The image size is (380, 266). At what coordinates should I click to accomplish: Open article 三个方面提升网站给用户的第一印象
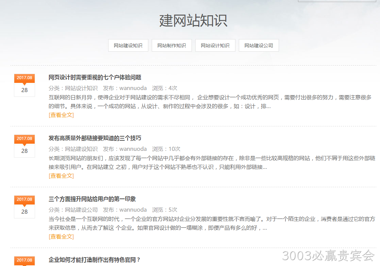92,199
